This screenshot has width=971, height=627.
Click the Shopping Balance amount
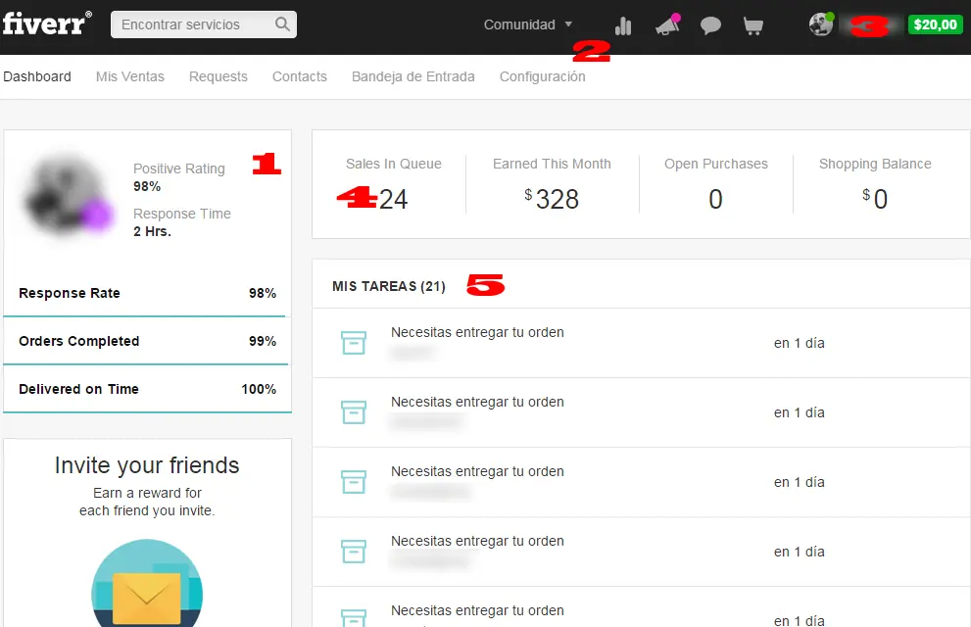tap(874, 199)
